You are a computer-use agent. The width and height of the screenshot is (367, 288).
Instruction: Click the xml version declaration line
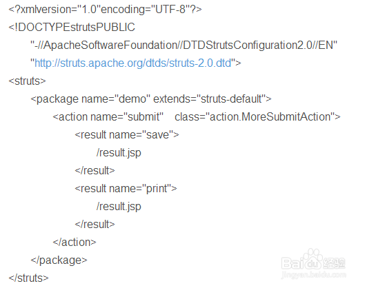pos(105,10)
